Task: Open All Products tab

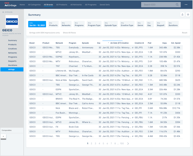Action: pyautogui.click(x=61, y=5)
